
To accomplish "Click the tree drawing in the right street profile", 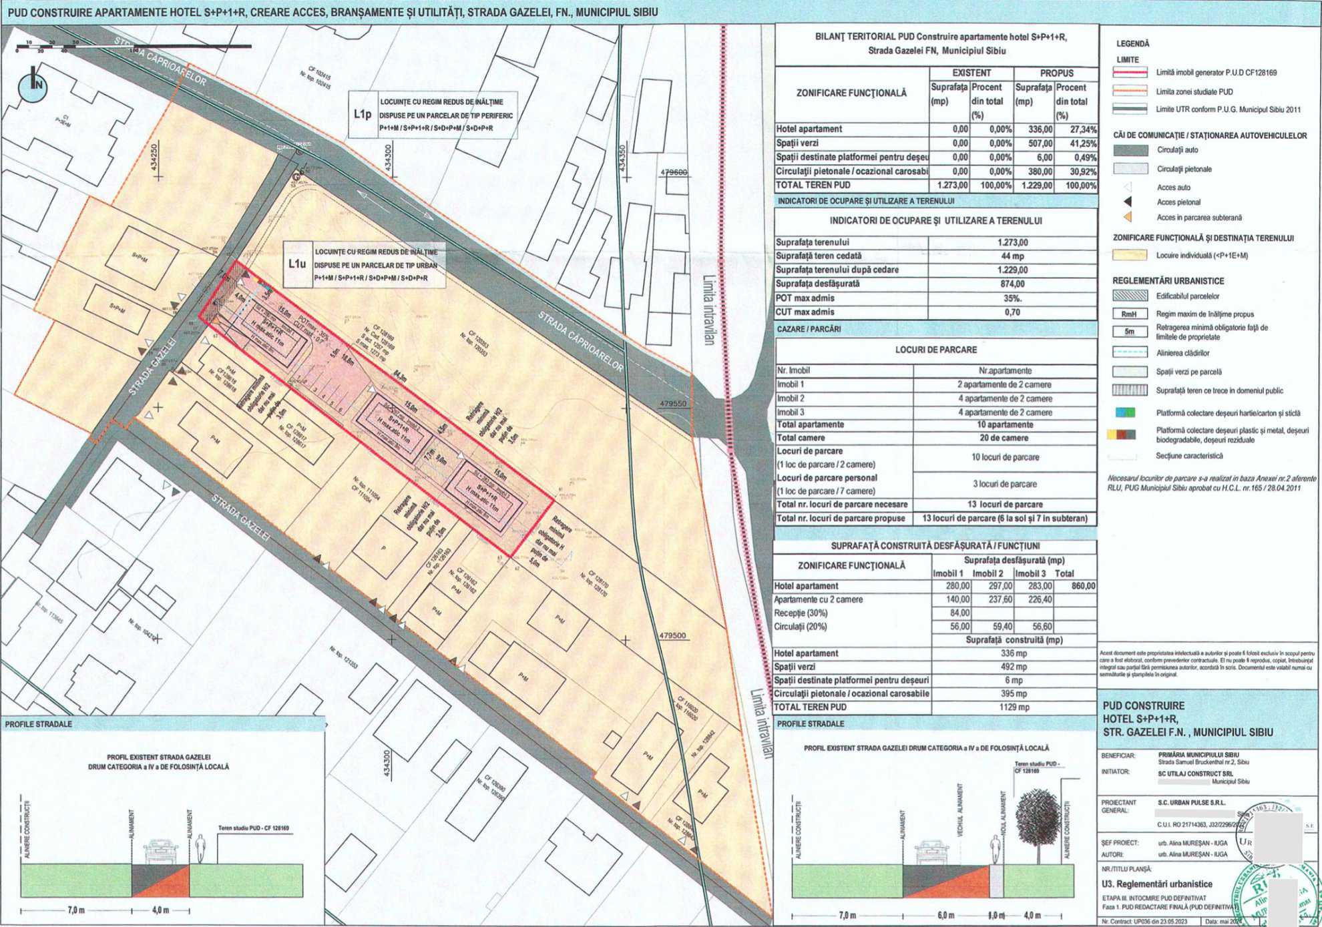I will 1037,825.
